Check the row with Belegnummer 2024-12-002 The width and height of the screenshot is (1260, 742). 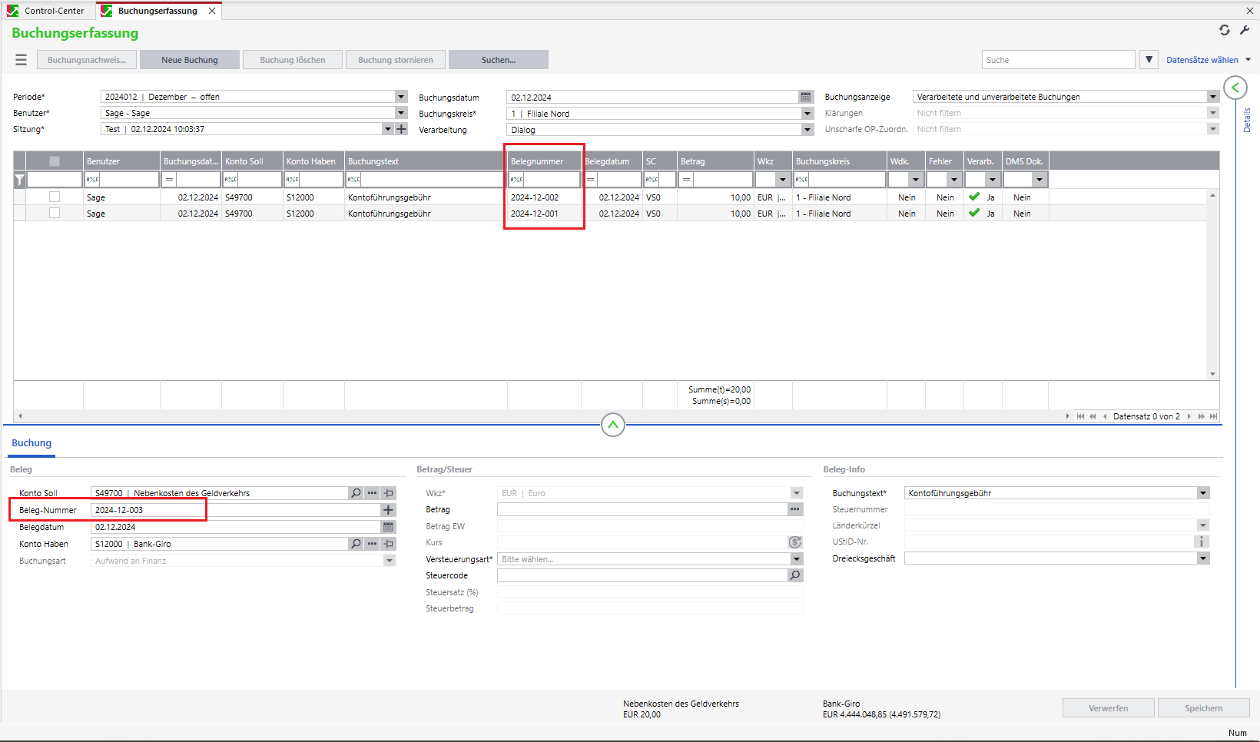(x=55, y=197)
